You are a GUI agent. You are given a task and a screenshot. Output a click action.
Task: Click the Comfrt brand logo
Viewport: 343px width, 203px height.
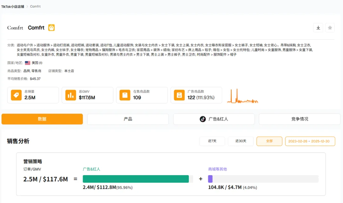pyautogui.click(x=15, y=28)
